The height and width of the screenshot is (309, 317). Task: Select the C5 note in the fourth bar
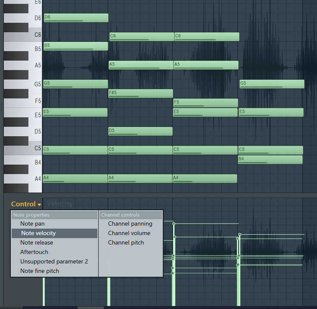271,150
